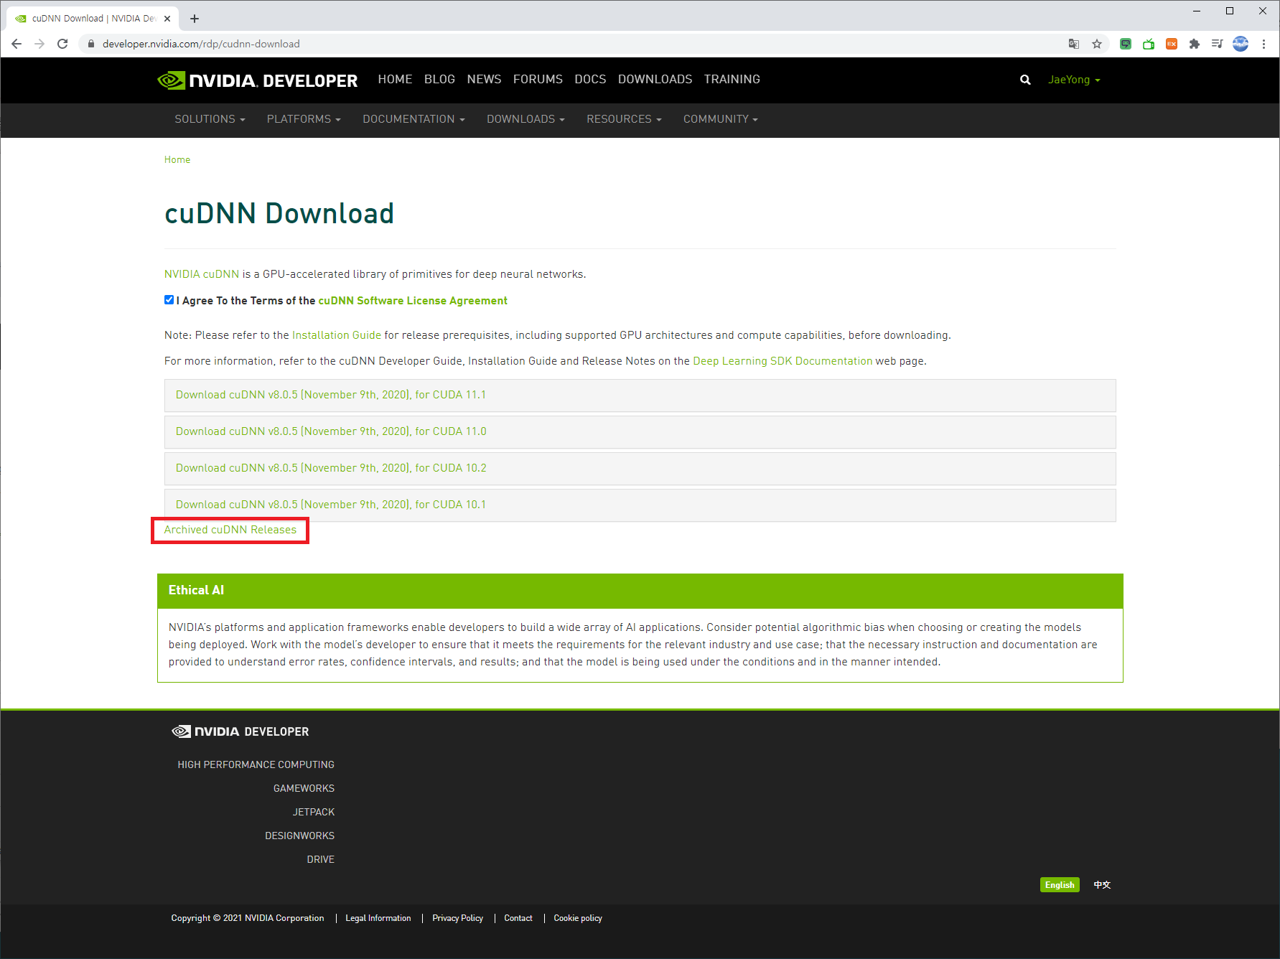This screenshot has height=959, width=1280.
Task: Click the green chat-bubble extension icon
Action: coord(1126,44)
